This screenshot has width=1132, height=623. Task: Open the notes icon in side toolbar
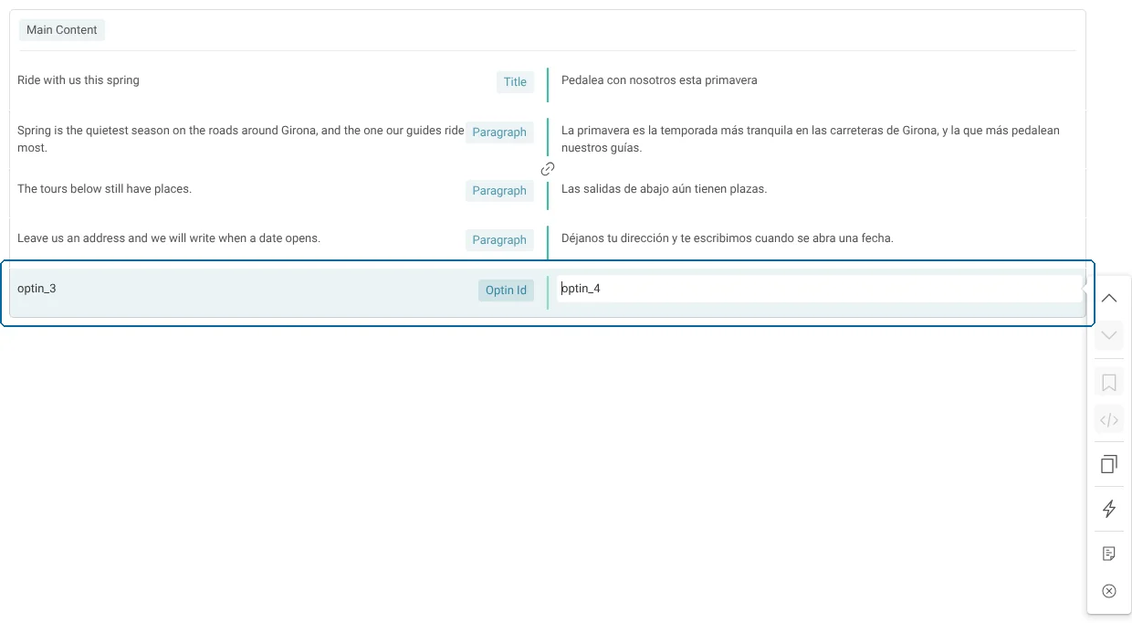coord(1109,554)
